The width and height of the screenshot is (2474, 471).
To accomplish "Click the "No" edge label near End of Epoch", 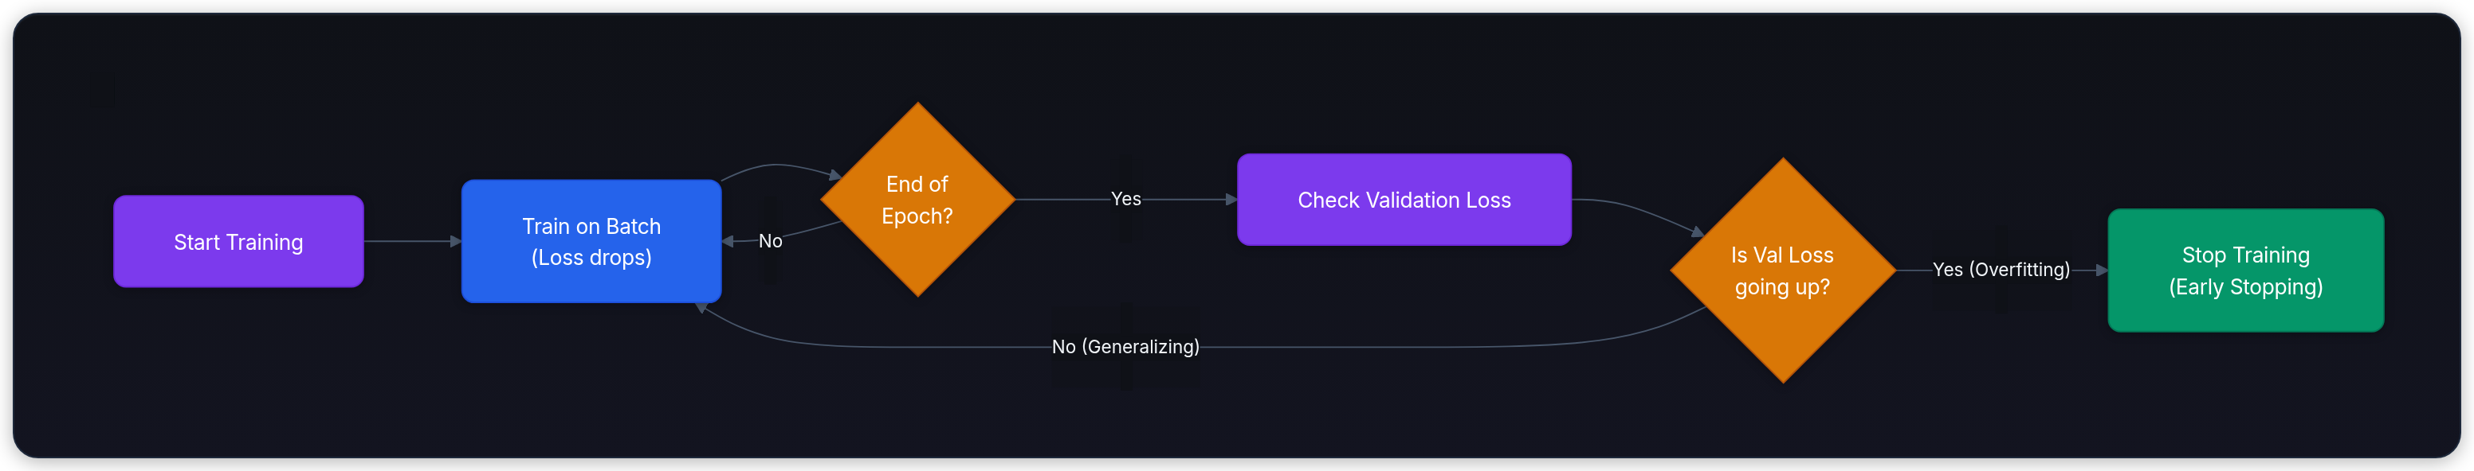I will pos(770,241).
